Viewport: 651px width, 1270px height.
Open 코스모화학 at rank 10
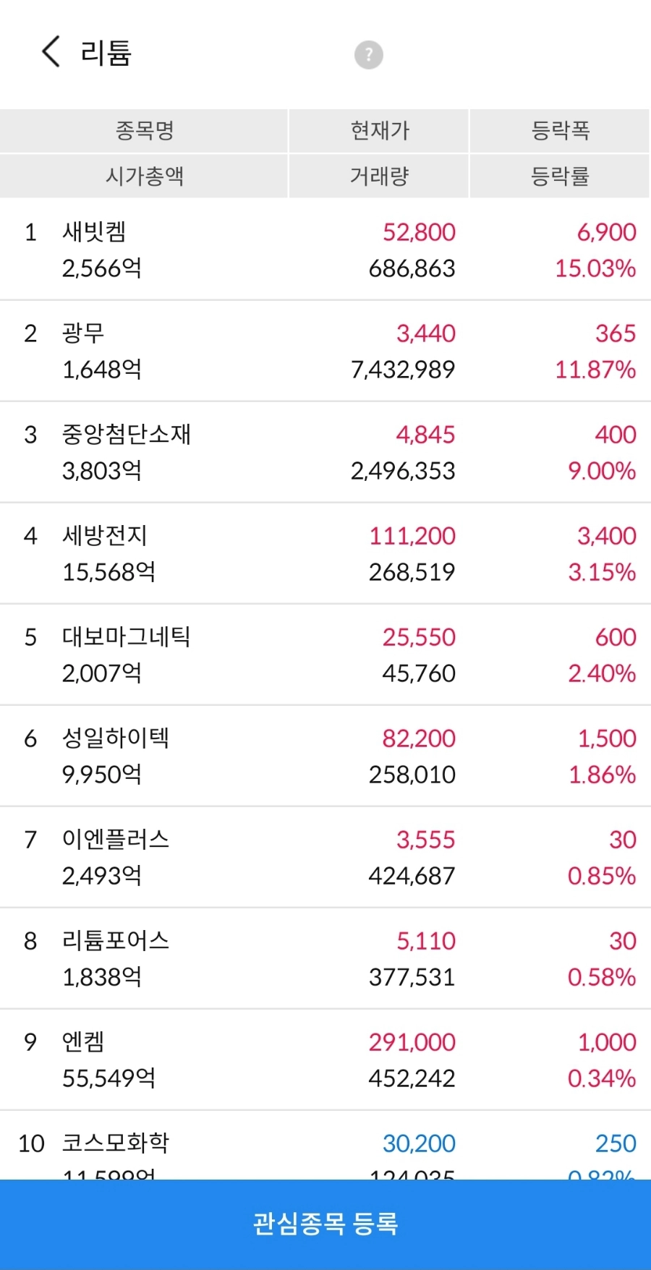click(x=325, y=1146)
